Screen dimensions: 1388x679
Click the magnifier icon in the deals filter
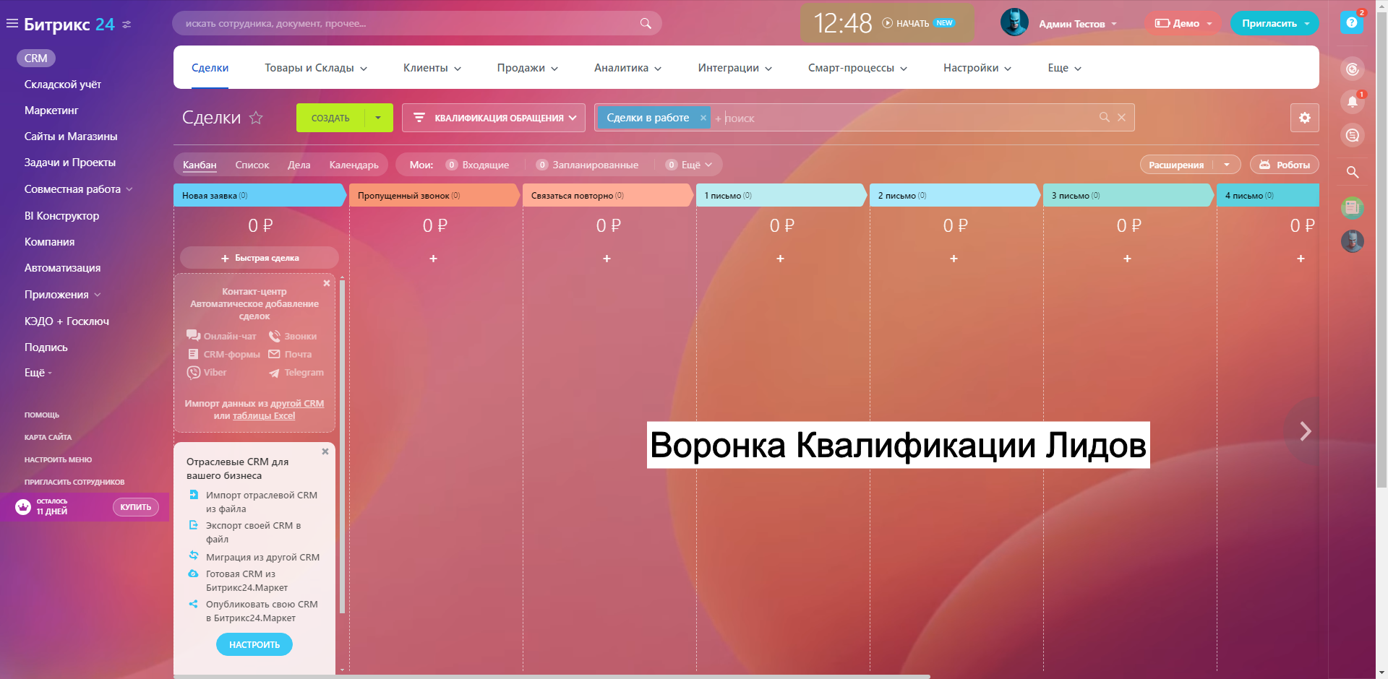[x=1104, y=117]
